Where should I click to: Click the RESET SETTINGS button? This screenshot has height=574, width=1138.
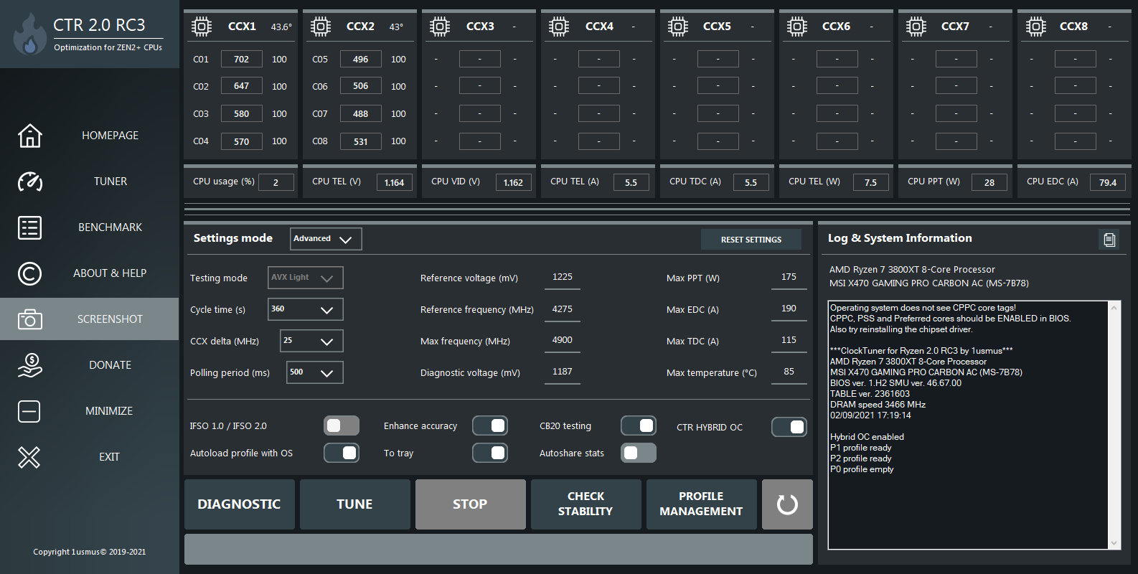pyautogui.click(x=751, y=240)
